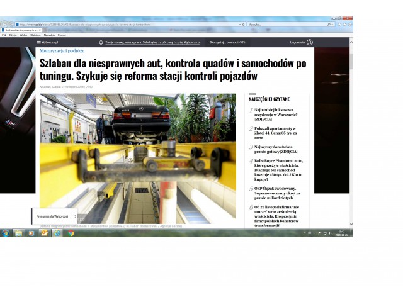Open the address bar dropdown arrow
This screenshot has width=403, height=302.
click(x=240, y=24)
